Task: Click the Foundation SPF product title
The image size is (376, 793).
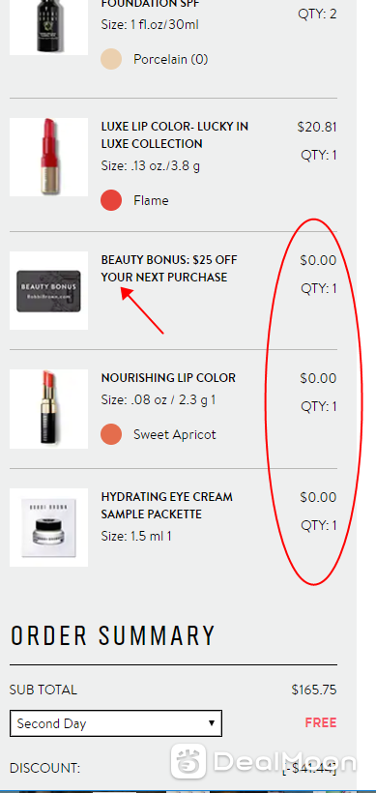Action: [150, 4]
